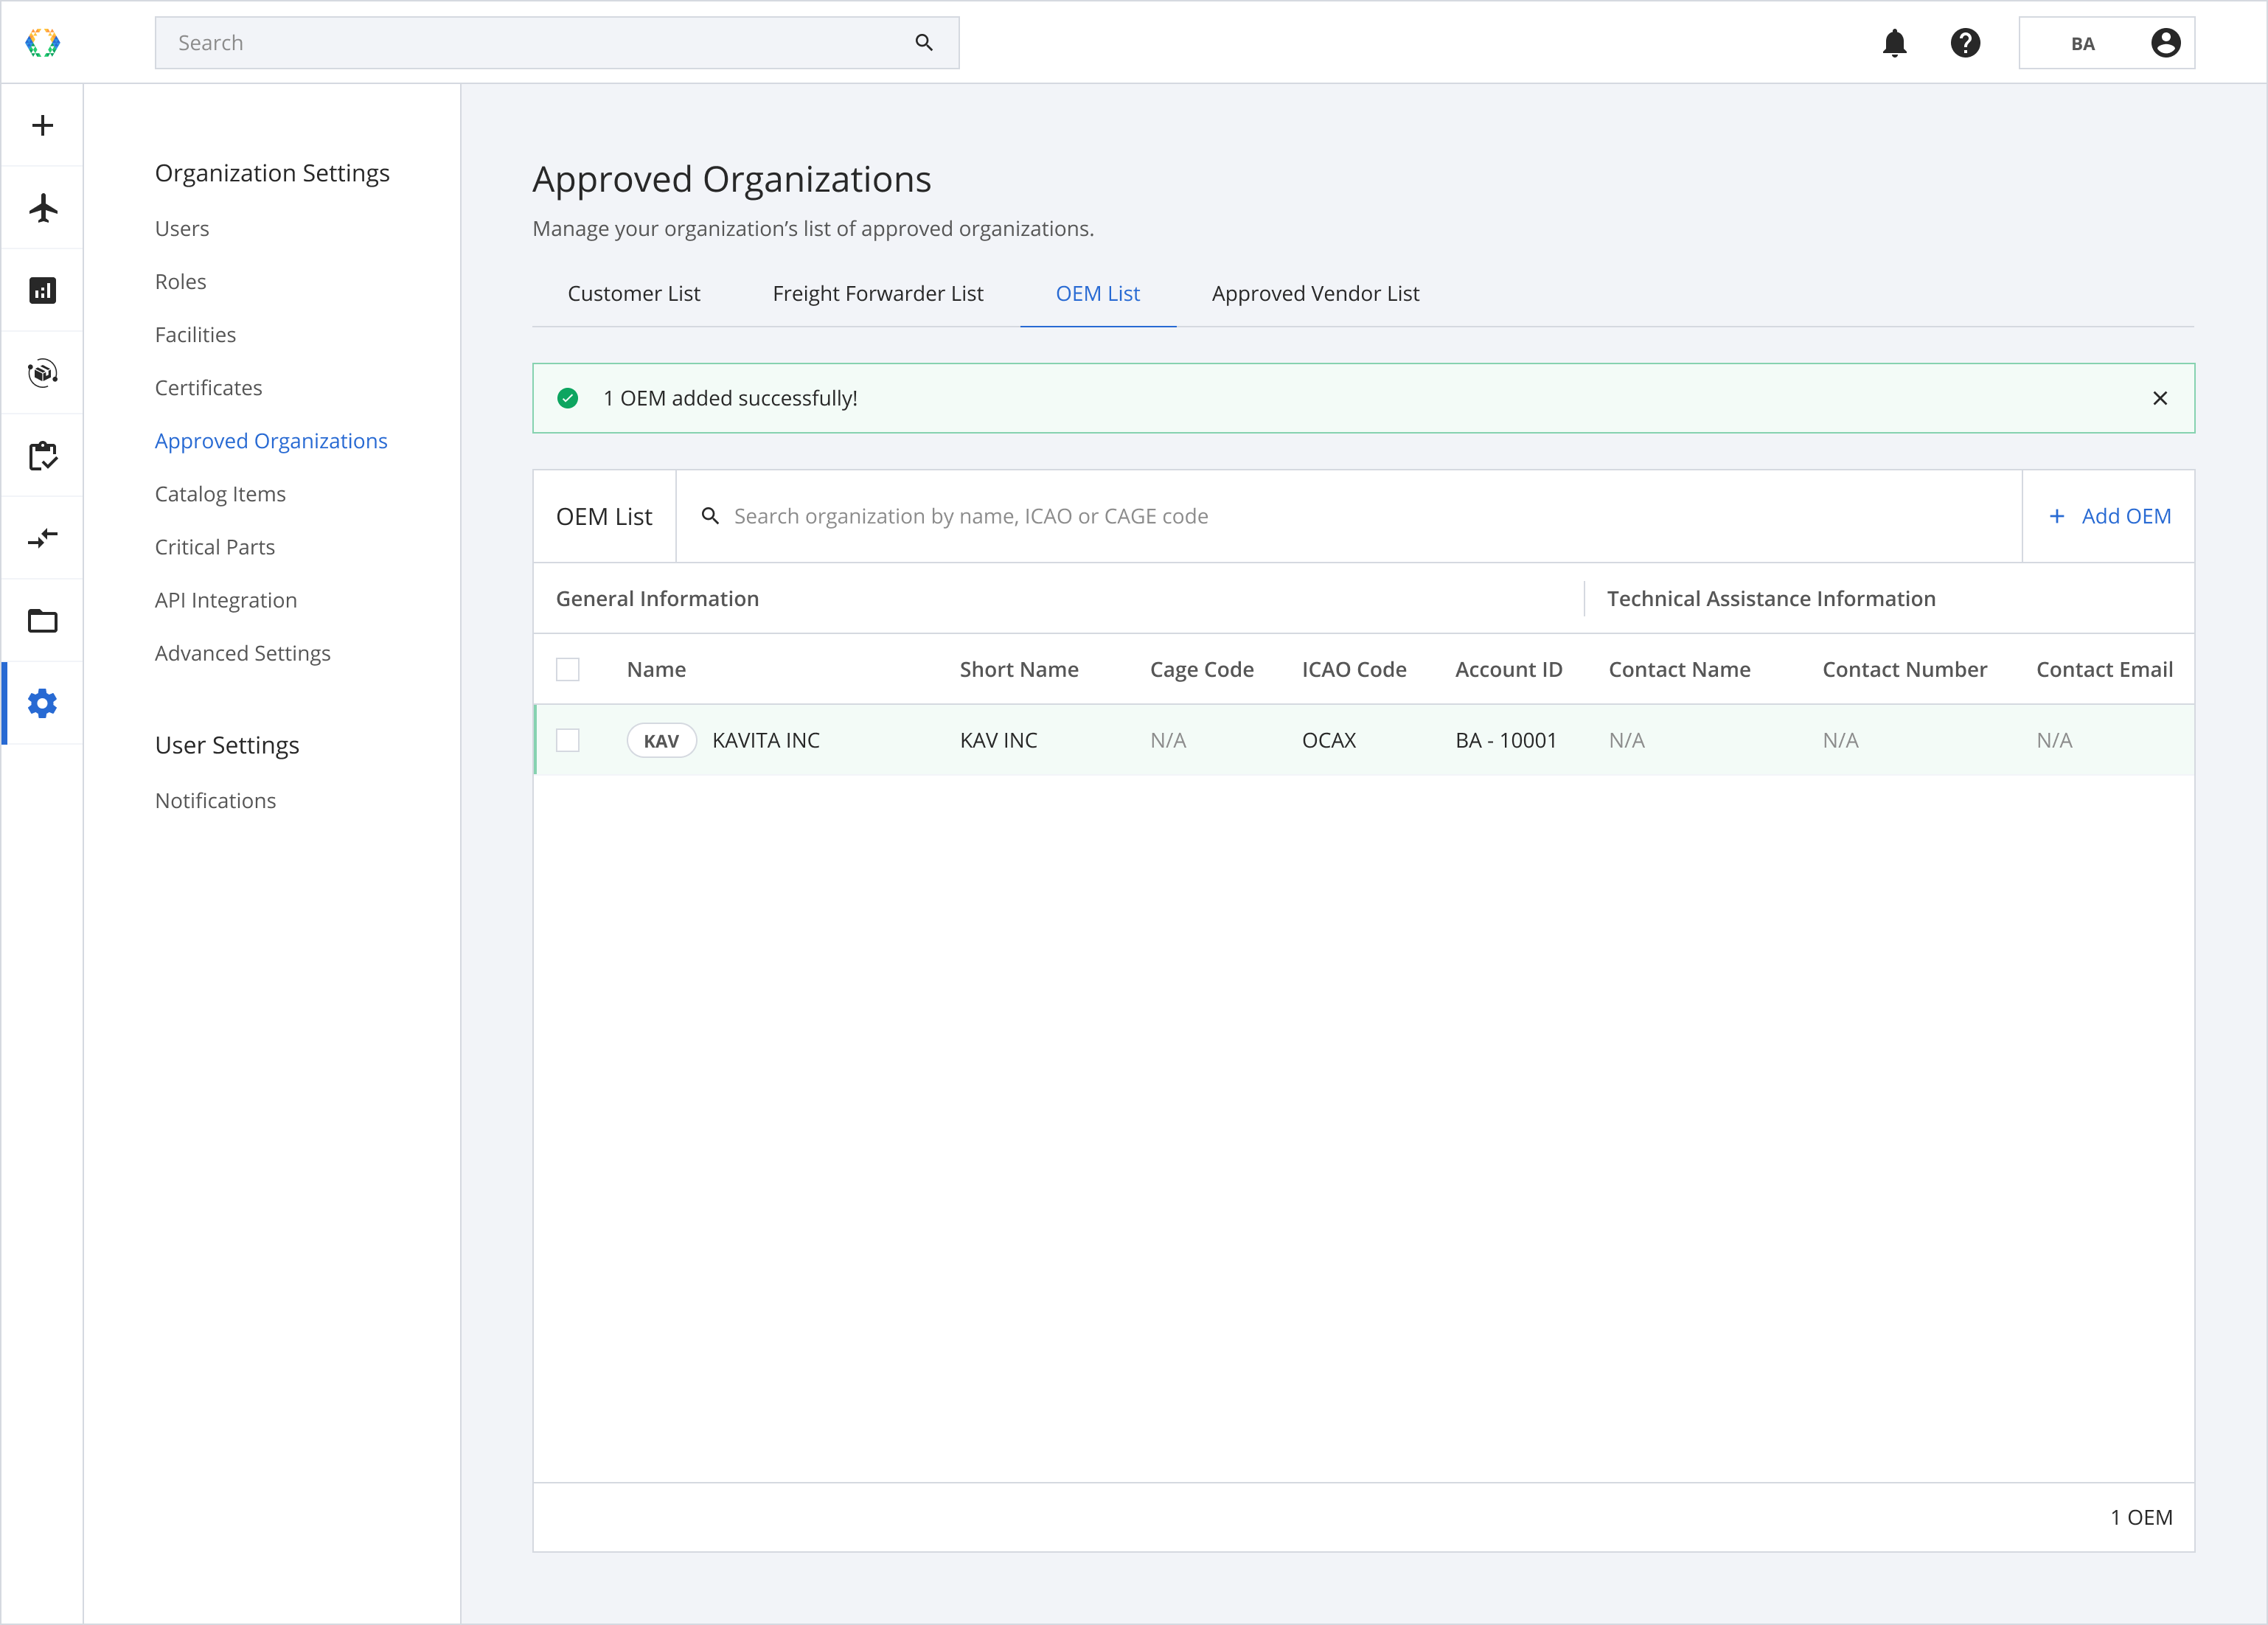Open Notifications under User Settings

click(x=215, y=800)
